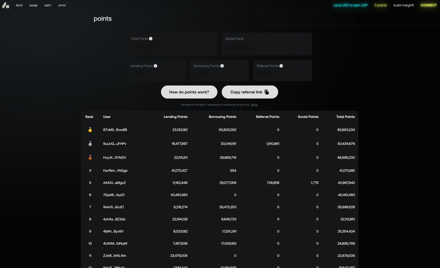Click the Borrowing Points info icon
Image resolution: width=440 pixels, height=268 pixels.
(222, 66)
